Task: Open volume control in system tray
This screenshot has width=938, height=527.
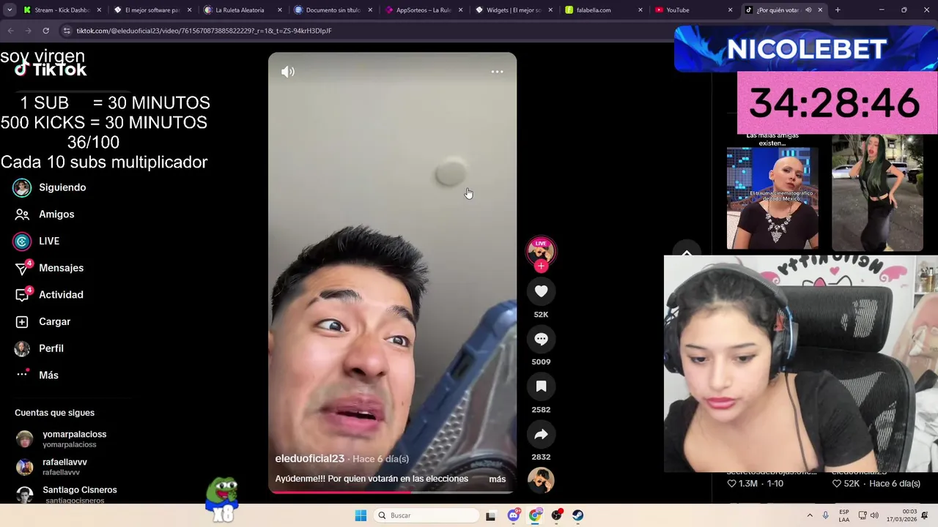Action: (876, 515)
